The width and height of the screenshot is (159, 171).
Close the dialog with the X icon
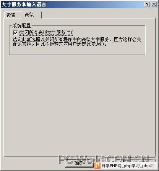point(154,5)
